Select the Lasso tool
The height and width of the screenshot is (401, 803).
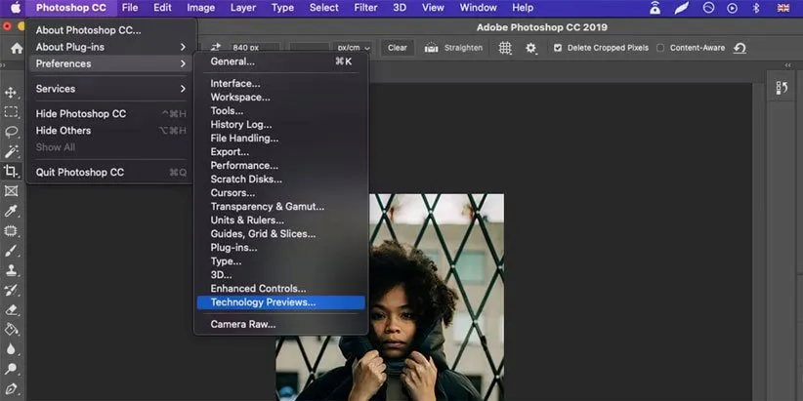pyautogui.click(x=12, y=132)
